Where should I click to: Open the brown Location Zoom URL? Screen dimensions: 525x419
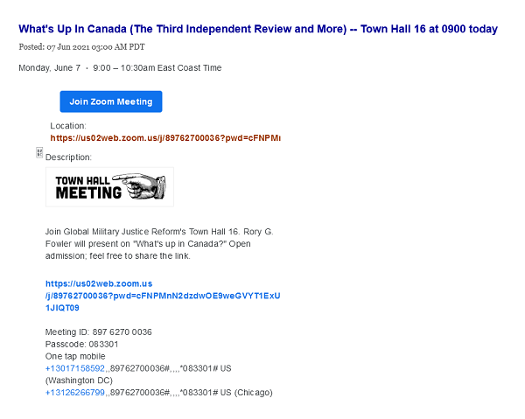click(165, 138)
